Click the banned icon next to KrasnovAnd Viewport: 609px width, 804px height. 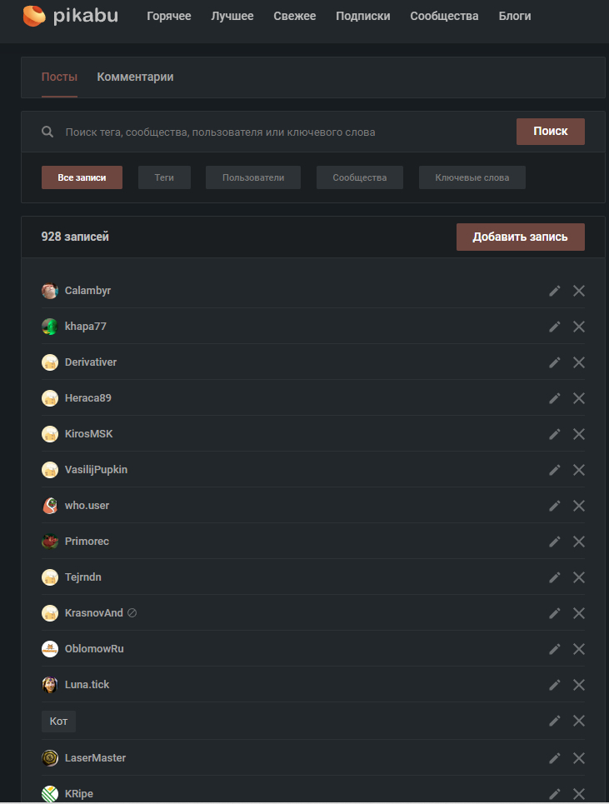132,612
